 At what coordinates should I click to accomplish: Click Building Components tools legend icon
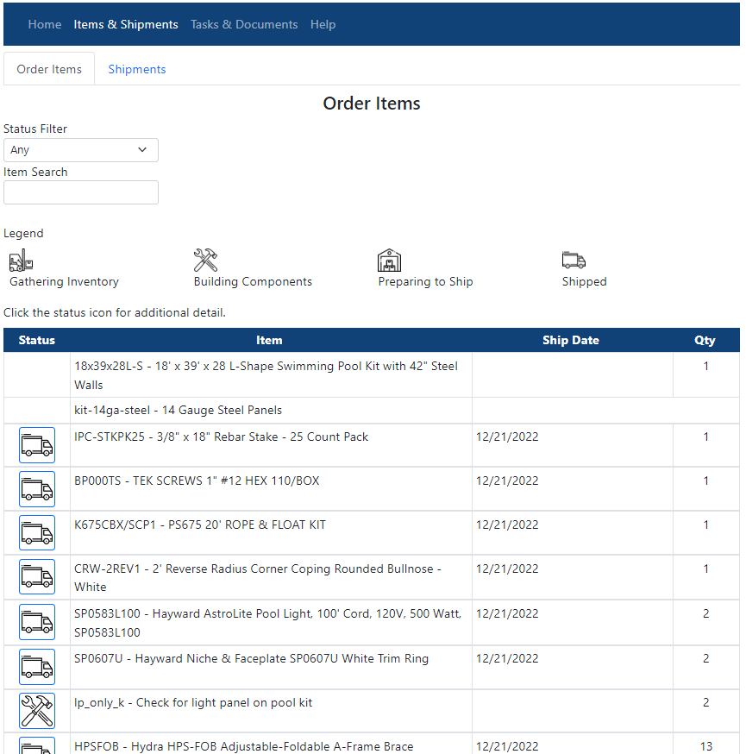206,261
